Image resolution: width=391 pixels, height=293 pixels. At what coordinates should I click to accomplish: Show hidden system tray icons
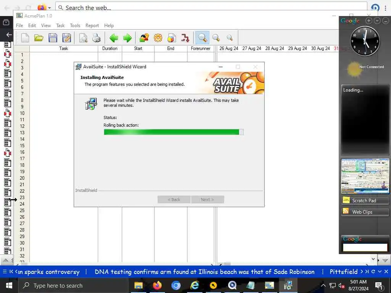[x=323, y=285]
